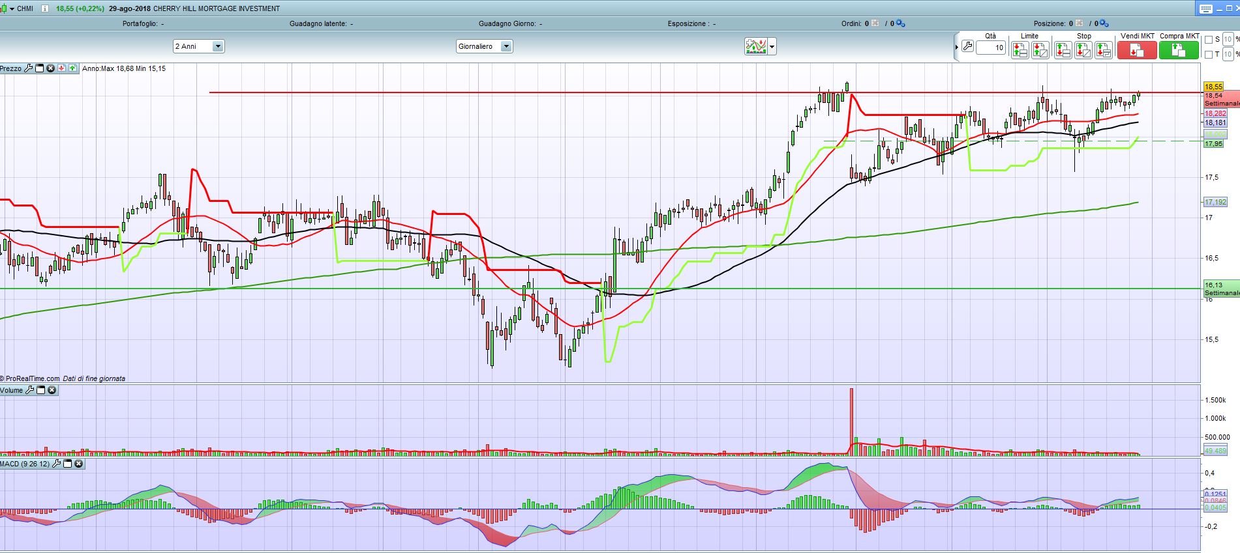Open the virtual keyboard icon
This screenshot has width=1240, height=553.
1205,8
